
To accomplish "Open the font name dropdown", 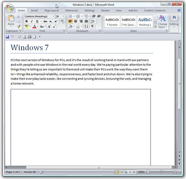I will tap(54, 16).
